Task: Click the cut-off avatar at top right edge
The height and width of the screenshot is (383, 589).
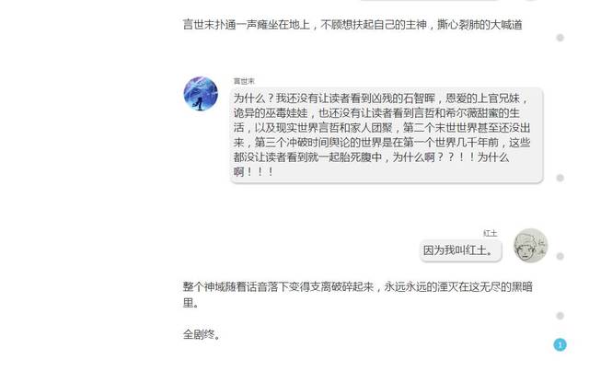Action: [x=530, y=0]
